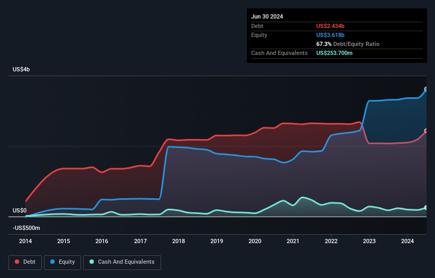Click the US$0 y-axis label

20,210
